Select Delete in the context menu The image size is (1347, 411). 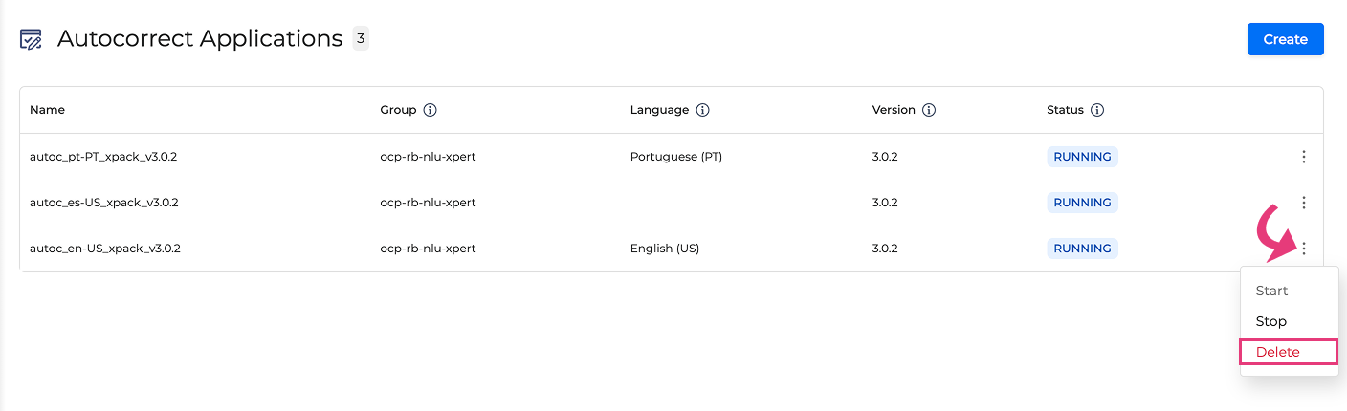point(1278,352)
